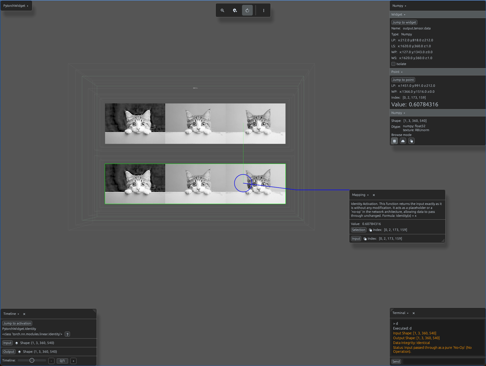
Task: Click the magnifier search icon in top toolbar
Action: 223,10
